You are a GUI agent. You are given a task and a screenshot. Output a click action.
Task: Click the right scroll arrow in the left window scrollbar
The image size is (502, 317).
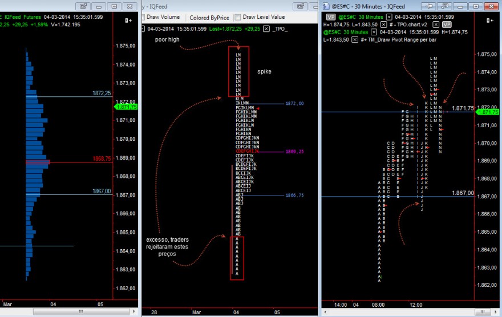[x=134, y=311]
